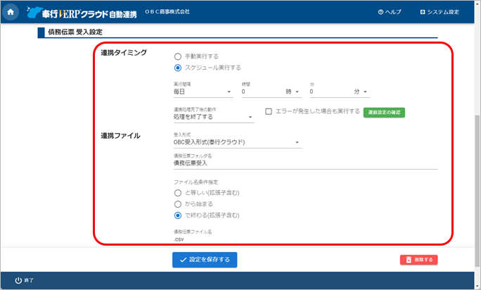481x290 pixels.
Task: Select から始まる radio button
Action: 178,204
